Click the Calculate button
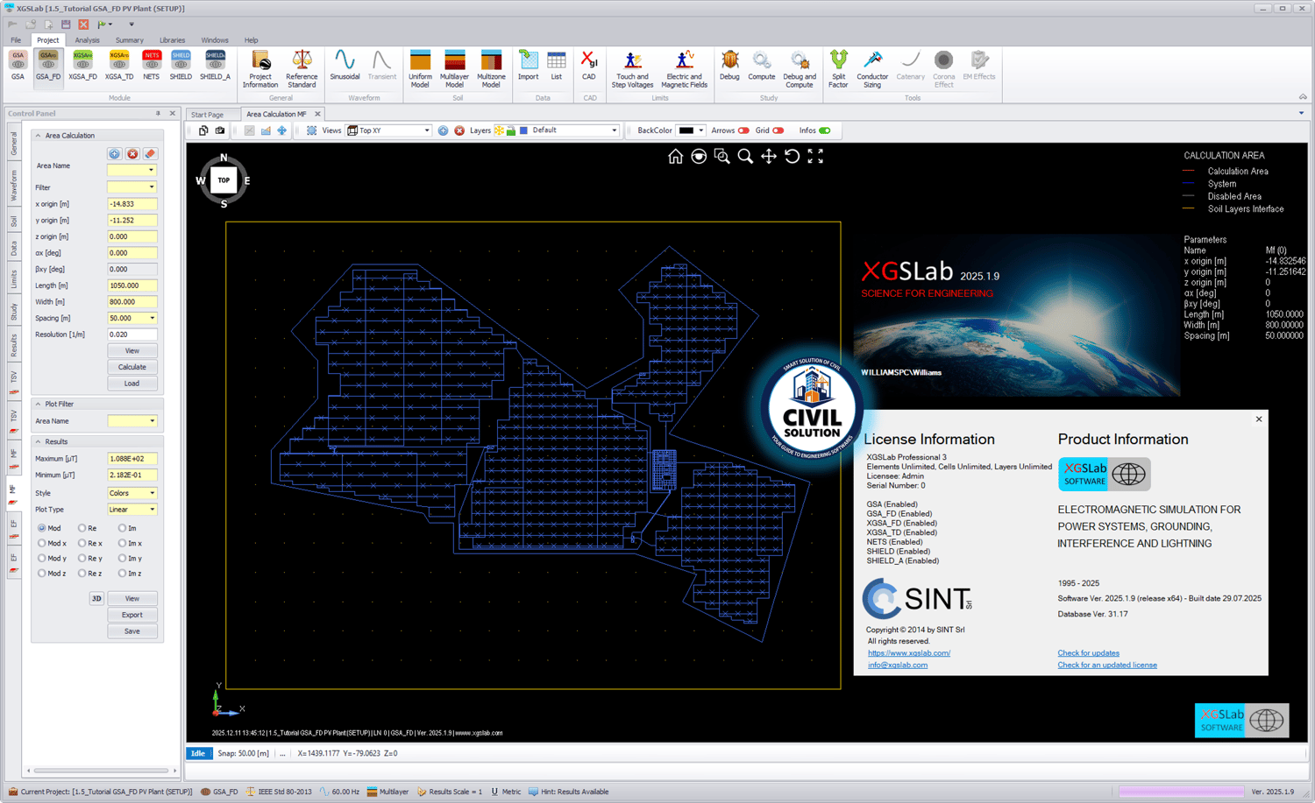The width and height of the screenshot is (1315, 803). point(132,367)
